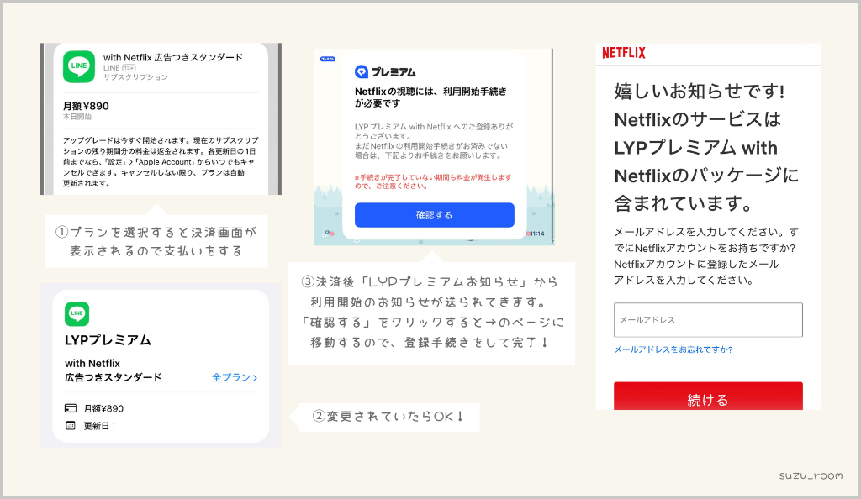Click the red warning text about charges
The width and height of the screenshot is (861, 499).
(433, 181)
